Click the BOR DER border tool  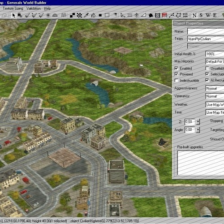point(185,15)
